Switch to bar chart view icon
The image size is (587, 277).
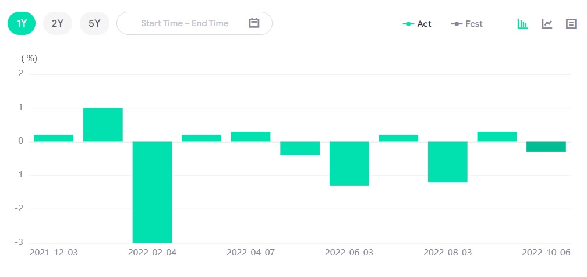tap(522, 24)
